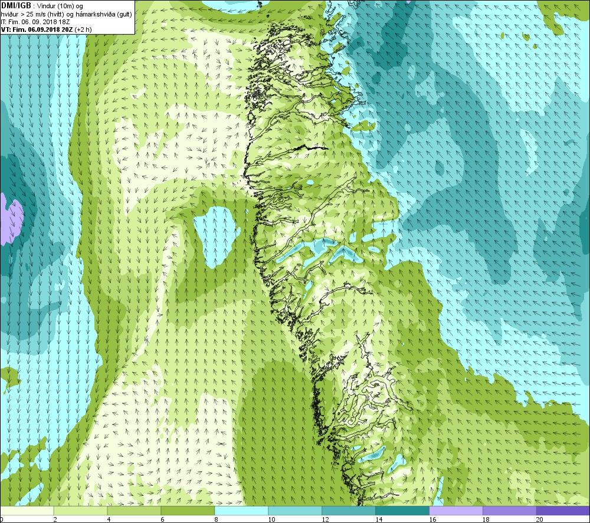
Task: Click the medium green 4–6 m/s legend swatch
Action: coord(134,511)
